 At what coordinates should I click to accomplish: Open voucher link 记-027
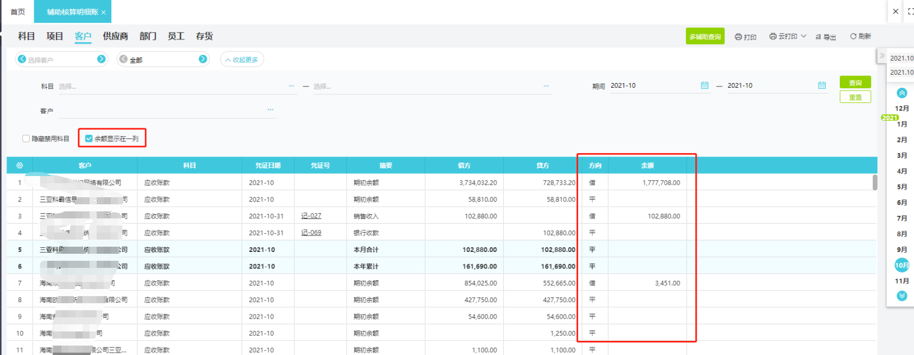pos(311,215)
